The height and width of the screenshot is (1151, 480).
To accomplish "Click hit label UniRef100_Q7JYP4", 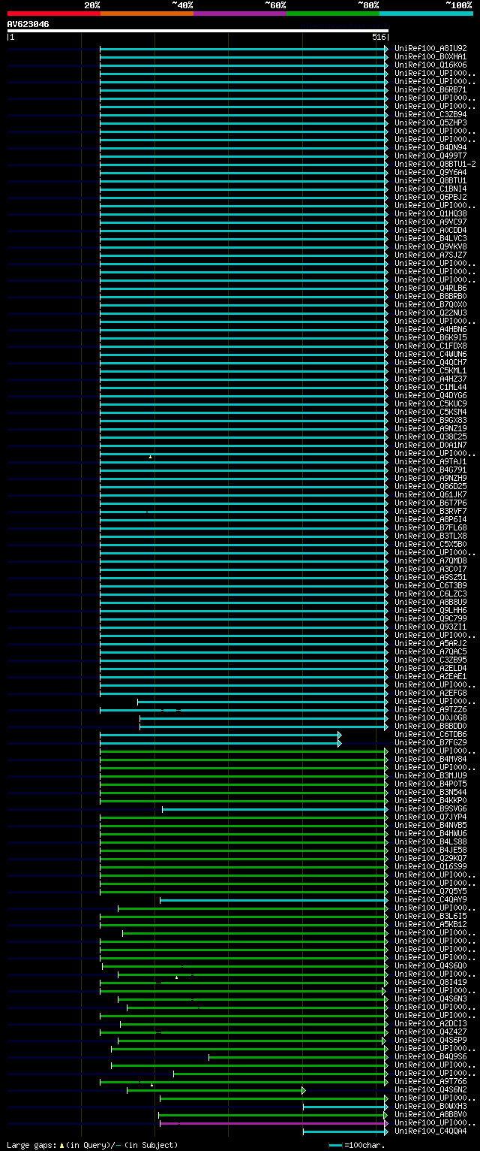I will (430, 817).
